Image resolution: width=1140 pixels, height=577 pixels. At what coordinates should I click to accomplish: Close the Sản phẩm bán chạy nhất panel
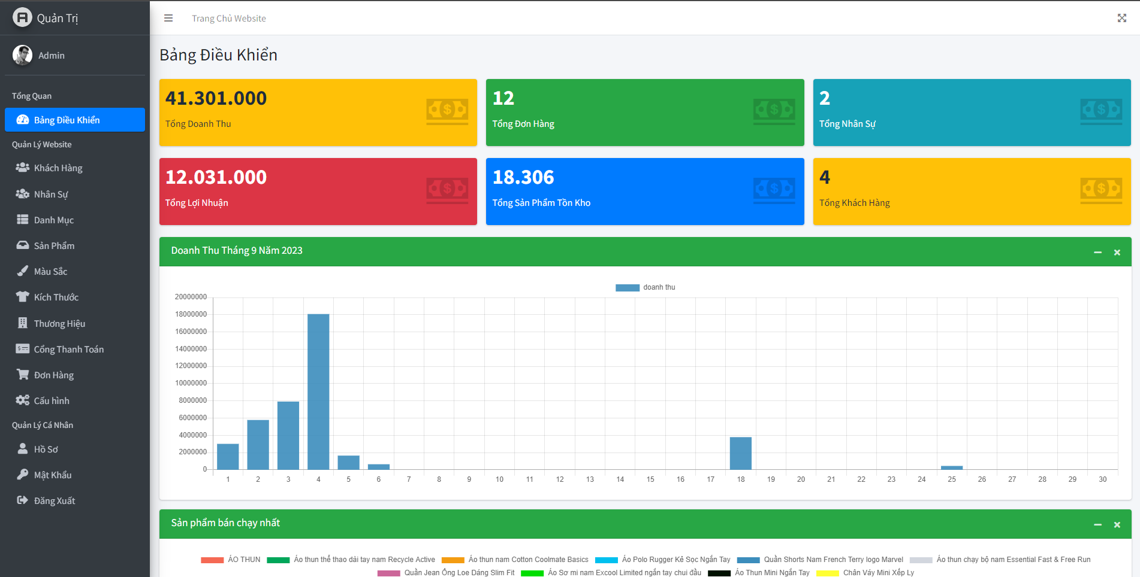[1117, 525]
